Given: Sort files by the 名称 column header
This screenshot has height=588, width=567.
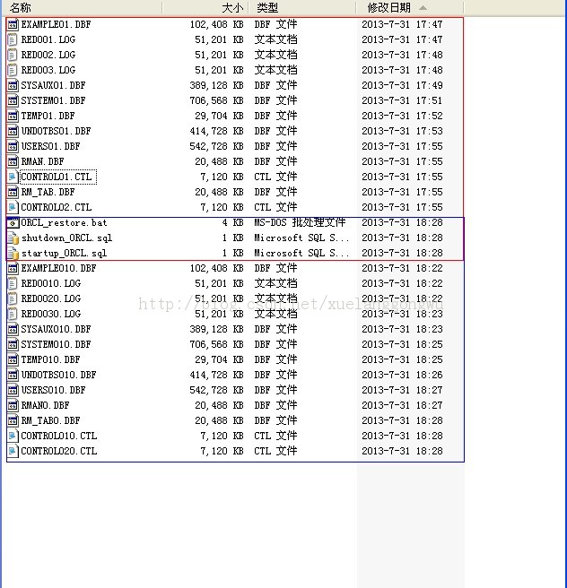Looking at the screenshot, I should pos(82,7).
